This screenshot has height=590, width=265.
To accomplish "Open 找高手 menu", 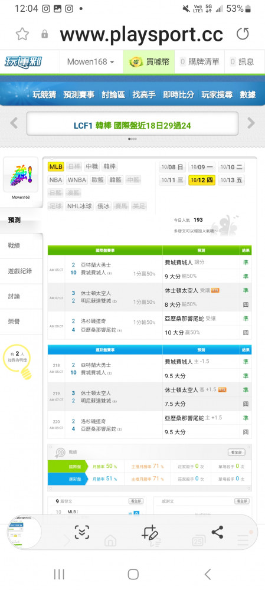I will (144, 94).
